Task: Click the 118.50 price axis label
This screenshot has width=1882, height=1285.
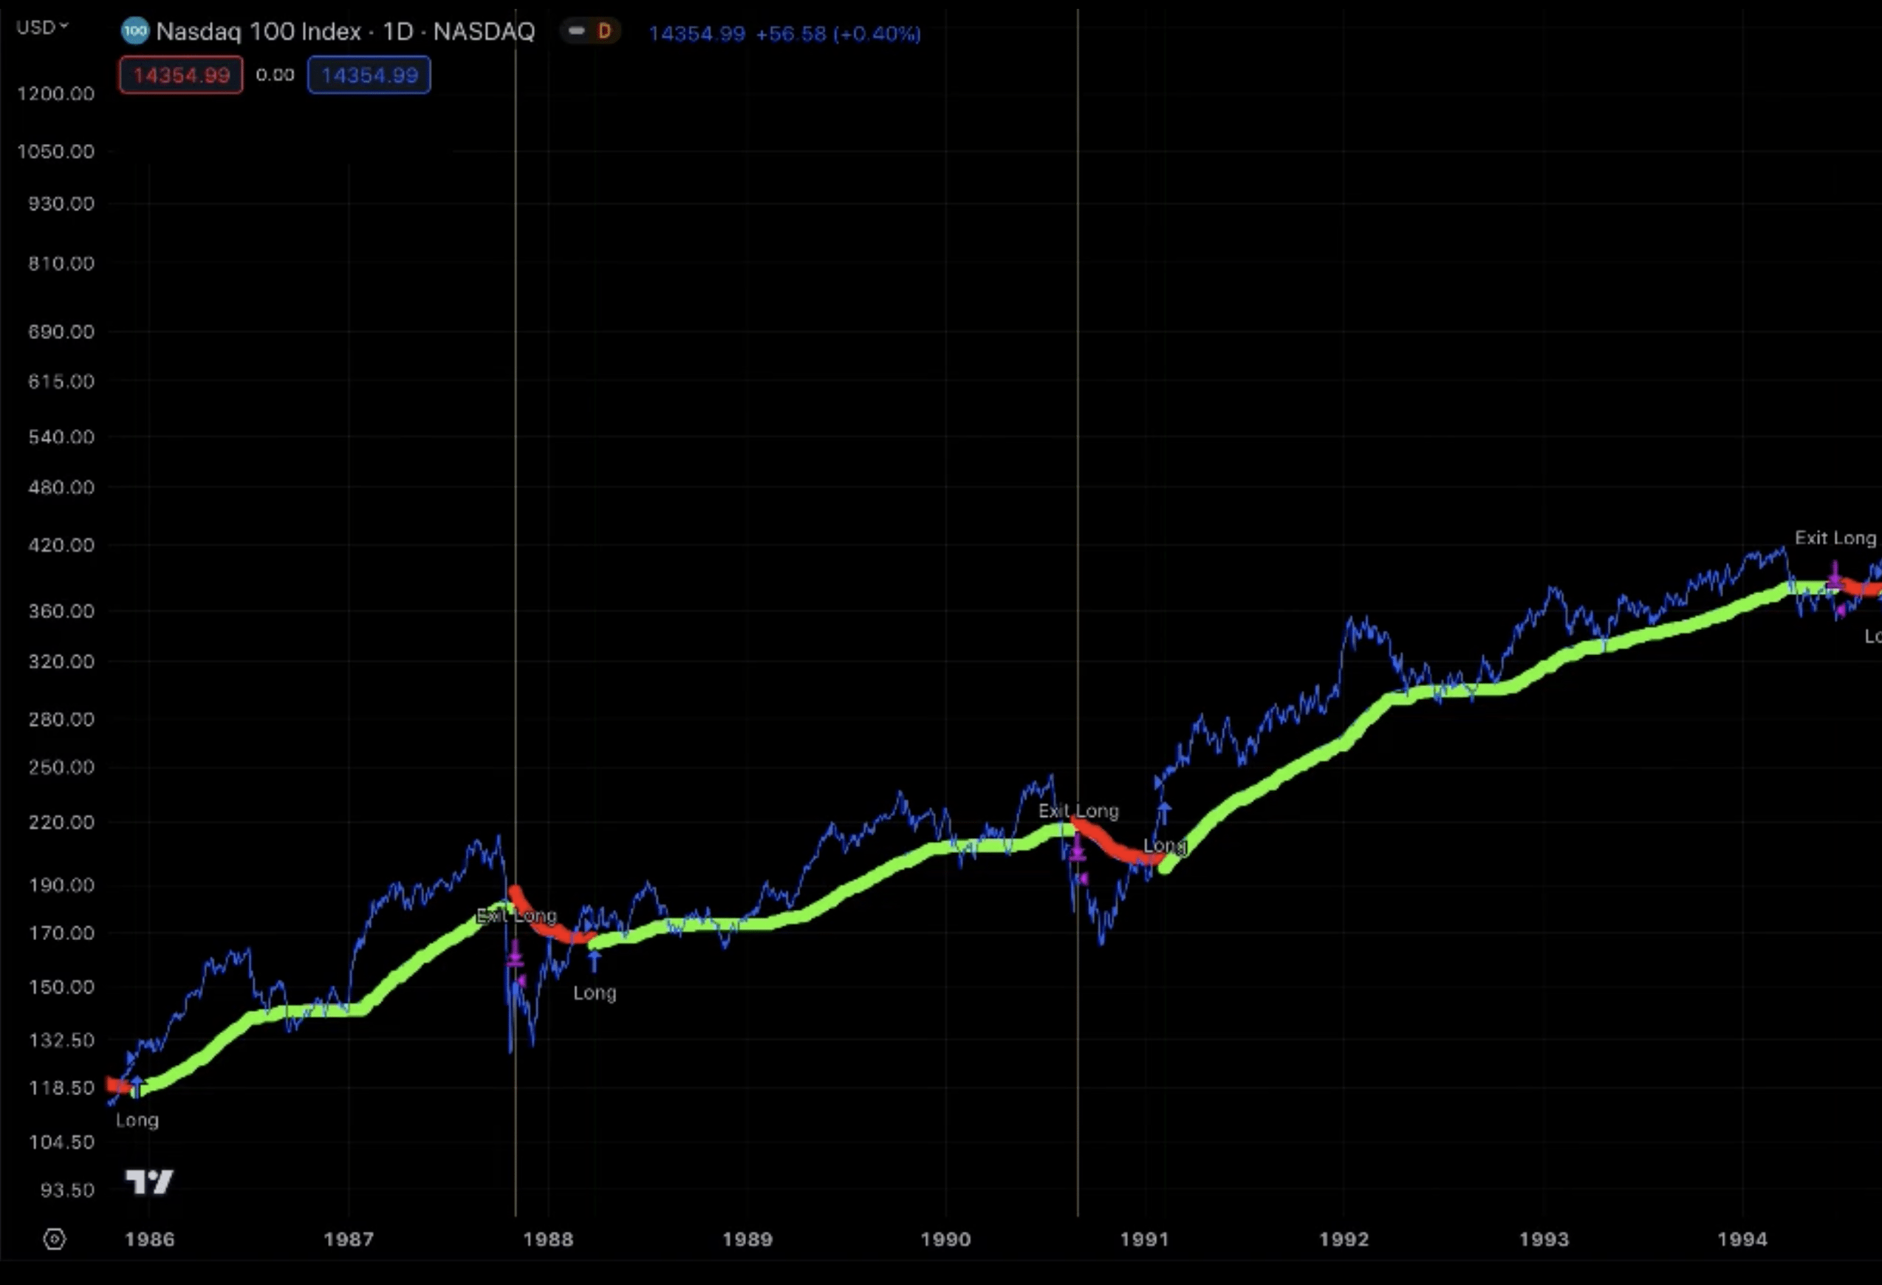Action: point(61,1087)
